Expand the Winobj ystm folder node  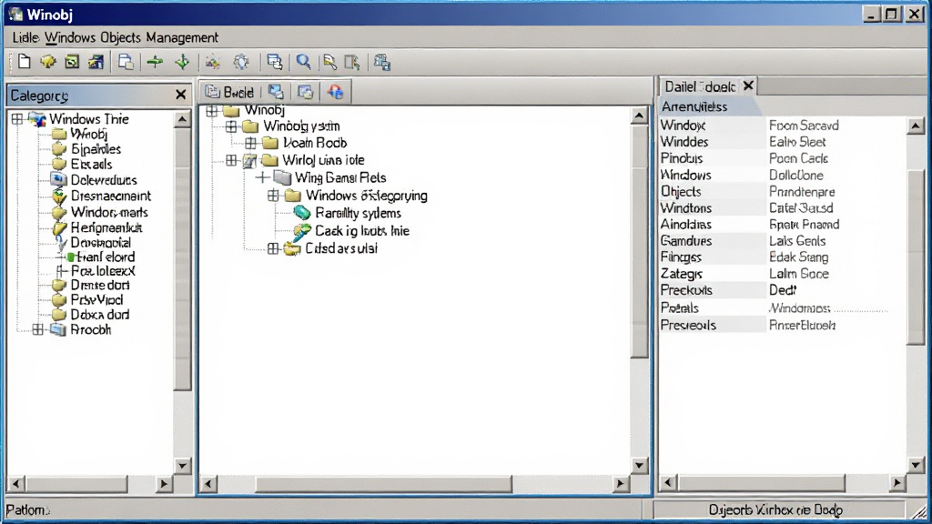point(231,126)
